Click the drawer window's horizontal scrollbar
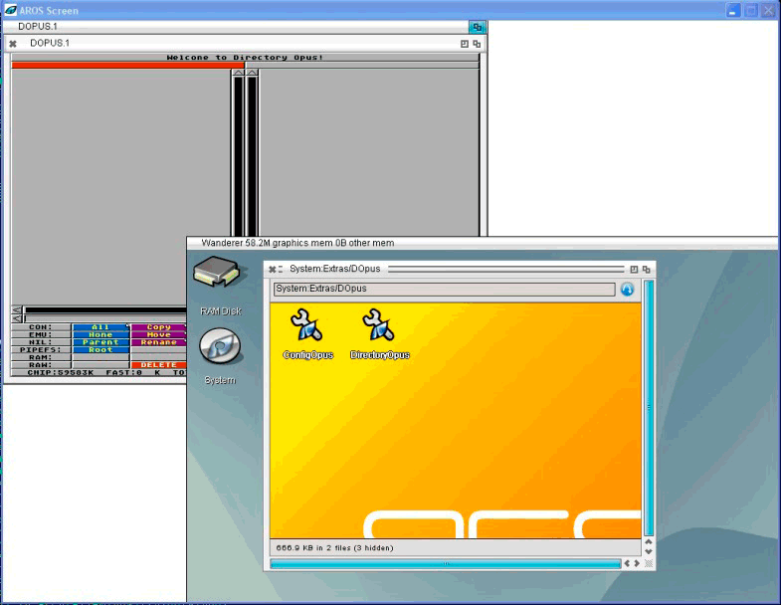The width and height of the screenshot is (781, 605). (x=446, y=563)
